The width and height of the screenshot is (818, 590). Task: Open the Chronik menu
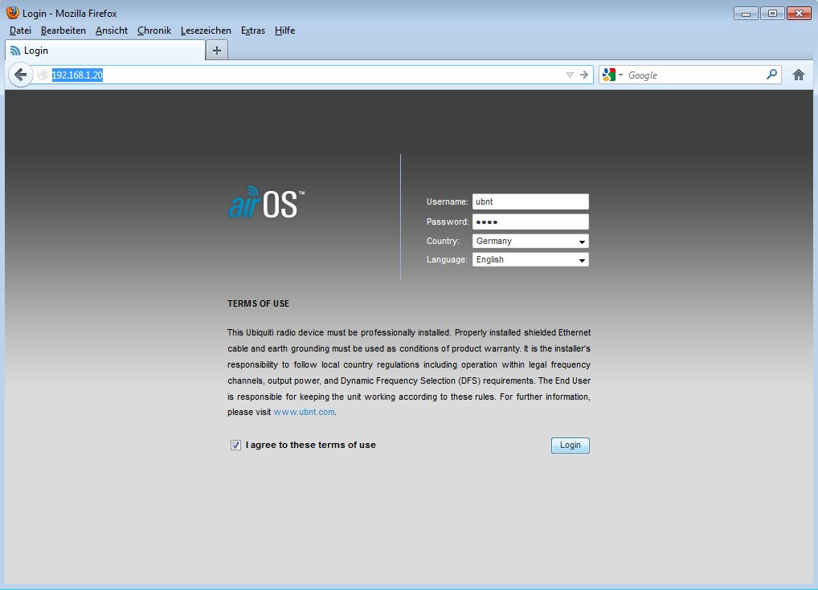tap(154, 31)
